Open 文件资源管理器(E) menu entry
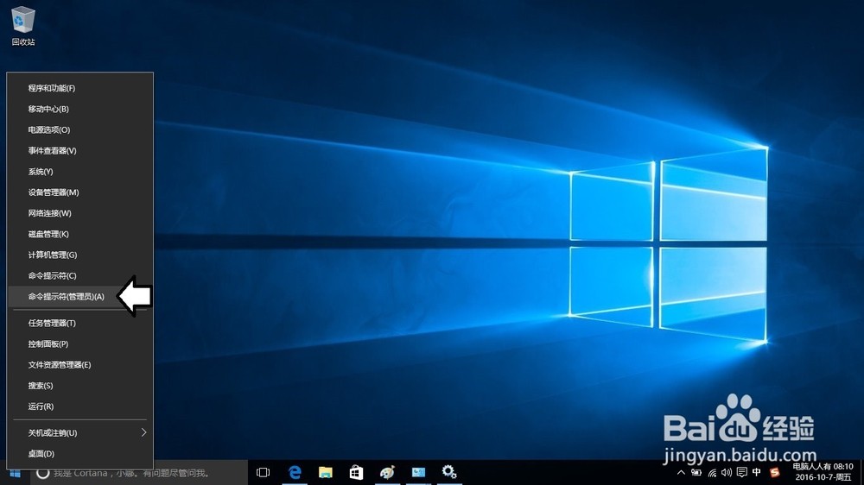This screenshot has height=485, width=864. pyautogui.click(x=79, y=365)
